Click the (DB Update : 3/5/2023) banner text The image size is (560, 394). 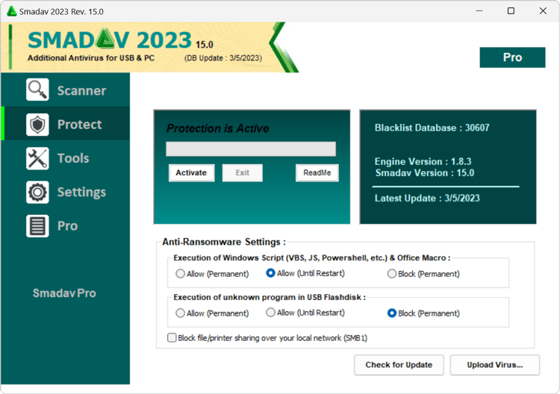point(223,58)
